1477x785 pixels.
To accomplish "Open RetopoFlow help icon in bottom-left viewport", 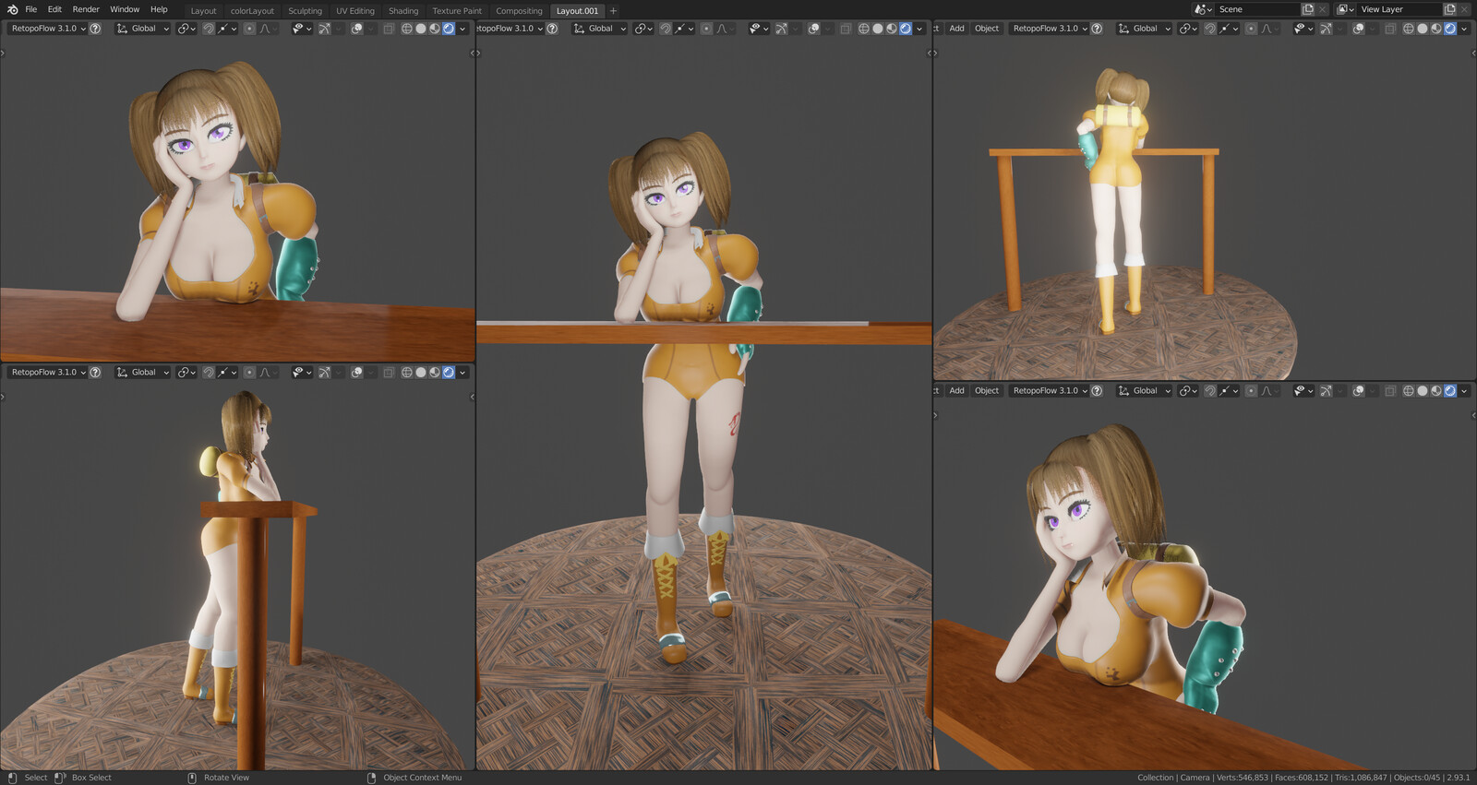I will click(x=95, y=373).
